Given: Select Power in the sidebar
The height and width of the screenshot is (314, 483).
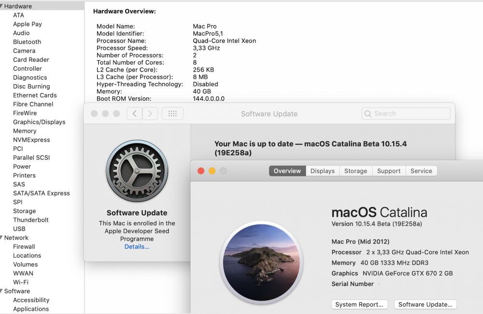Looking at the screenshot, I should pyautogui.click(x=22, y=166).
